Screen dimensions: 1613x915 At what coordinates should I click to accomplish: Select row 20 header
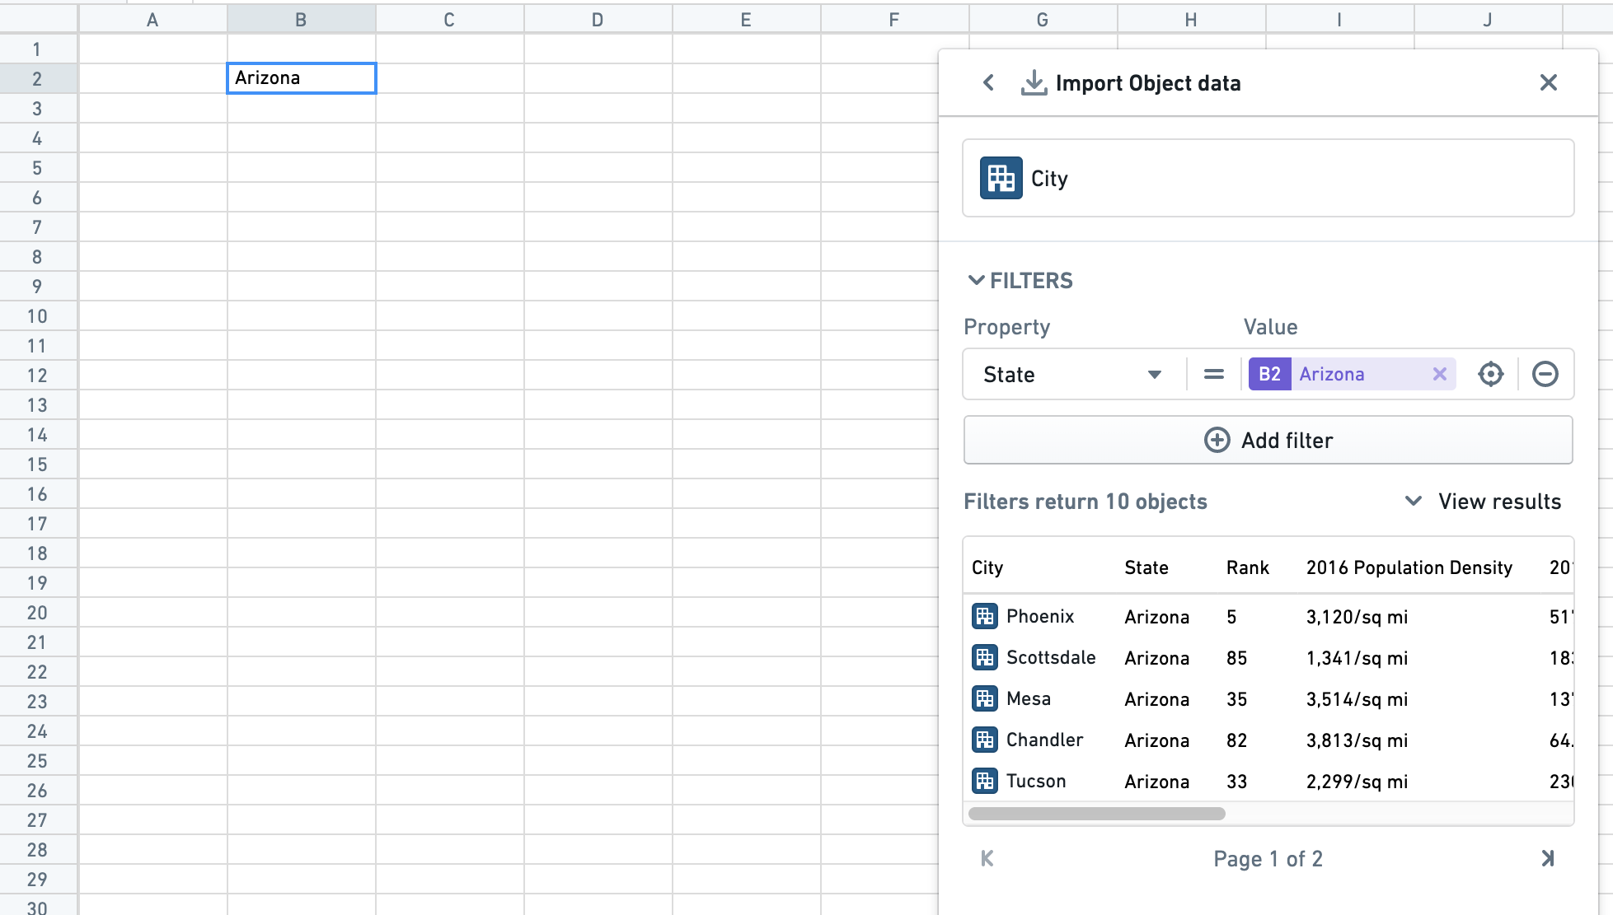tap(37, 613)
